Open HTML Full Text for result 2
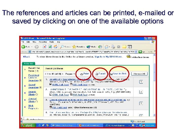The image size is (182, 136). click(x=60, y=95)
